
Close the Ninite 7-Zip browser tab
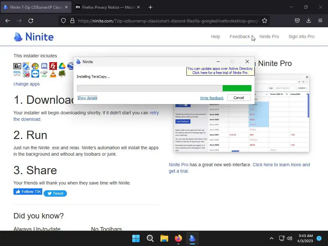[x=66, y=7]
